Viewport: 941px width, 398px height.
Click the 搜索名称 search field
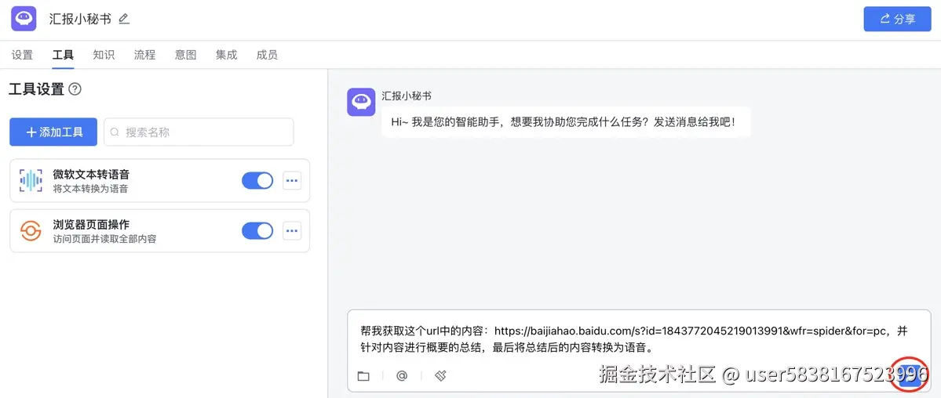coord(199,132)
